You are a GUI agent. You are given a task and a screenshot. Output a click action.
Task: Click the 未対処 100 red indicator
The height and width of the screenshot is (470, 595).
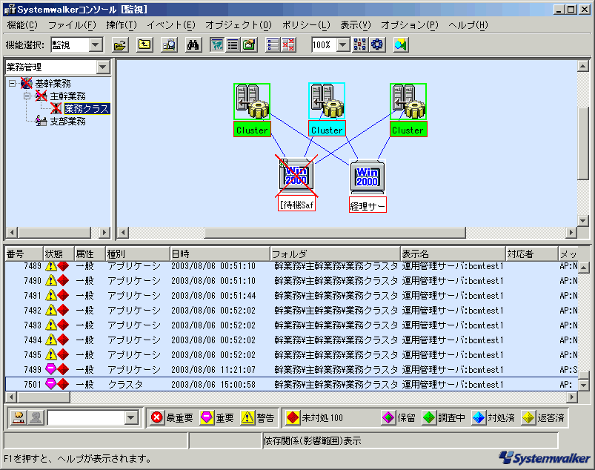(315, 418)
